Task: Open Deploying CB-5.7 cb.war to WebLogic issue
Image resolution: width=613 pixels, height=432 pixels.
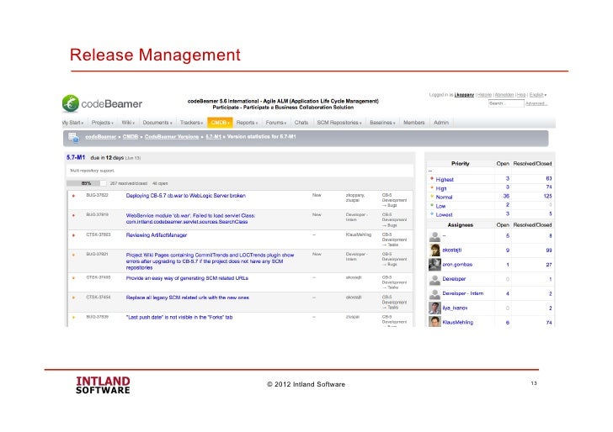Action: pos(186,196)
